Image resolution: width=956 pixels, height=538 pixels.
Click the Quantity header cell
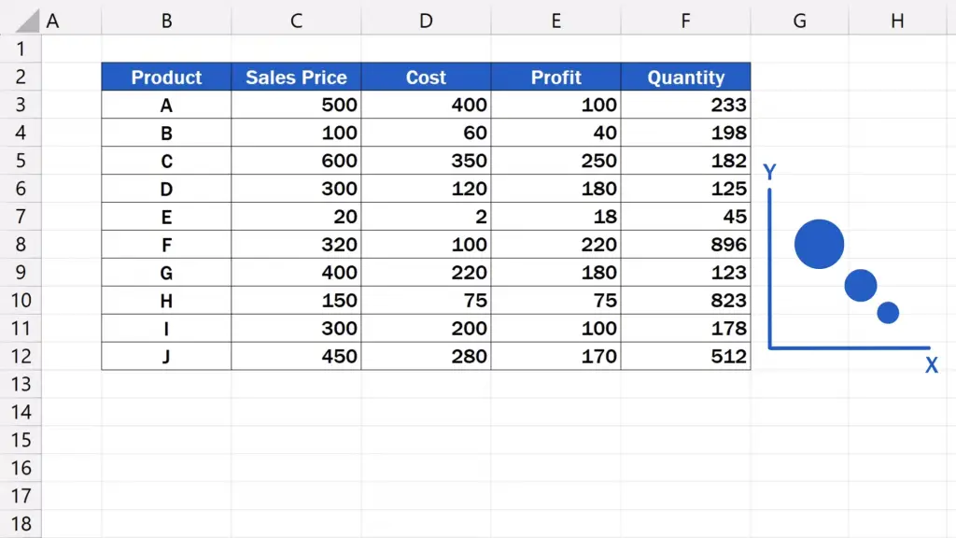click(686, 77)
